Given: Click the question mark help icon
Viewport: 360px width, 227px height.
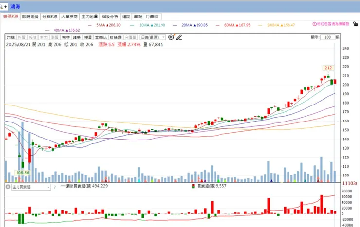Looking at the screenshot, I should 54,187.
